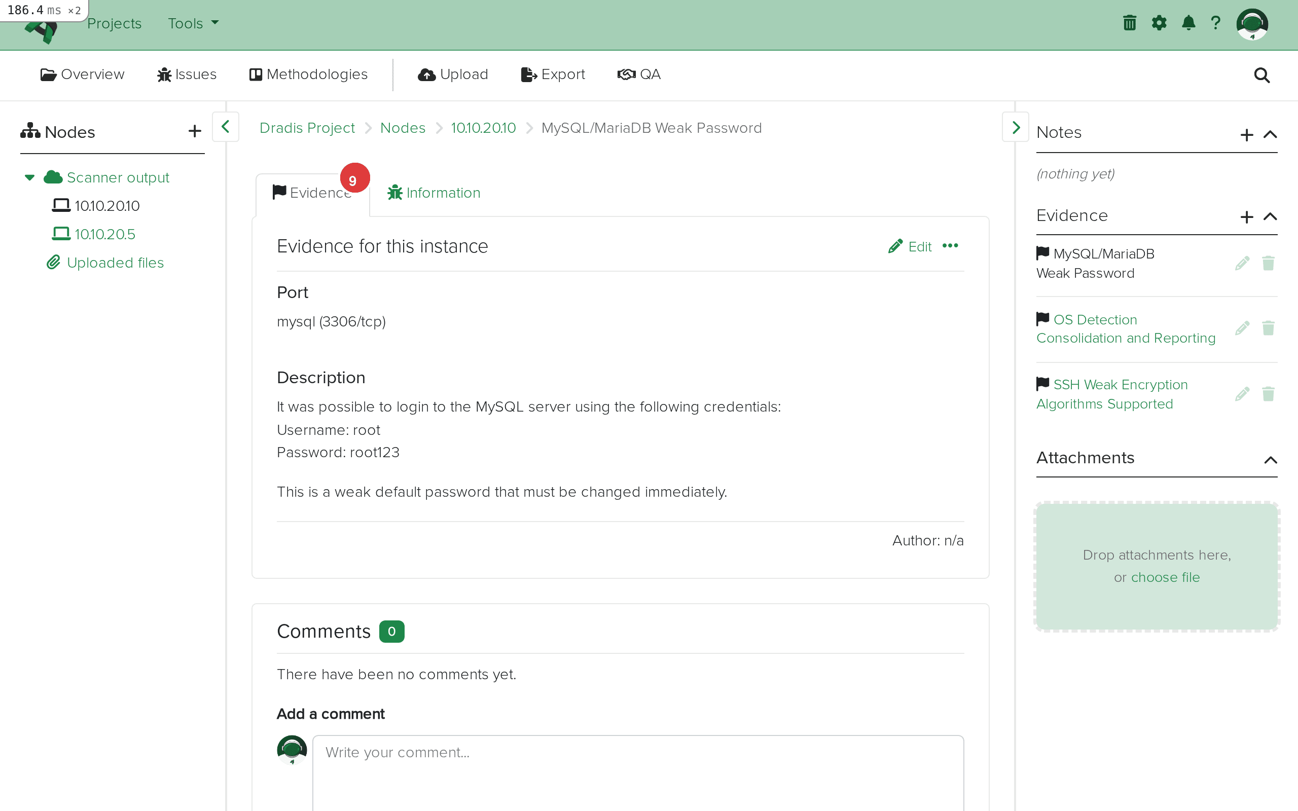Open the project trash
The image size is (1298, 811).
(1130, 22)
